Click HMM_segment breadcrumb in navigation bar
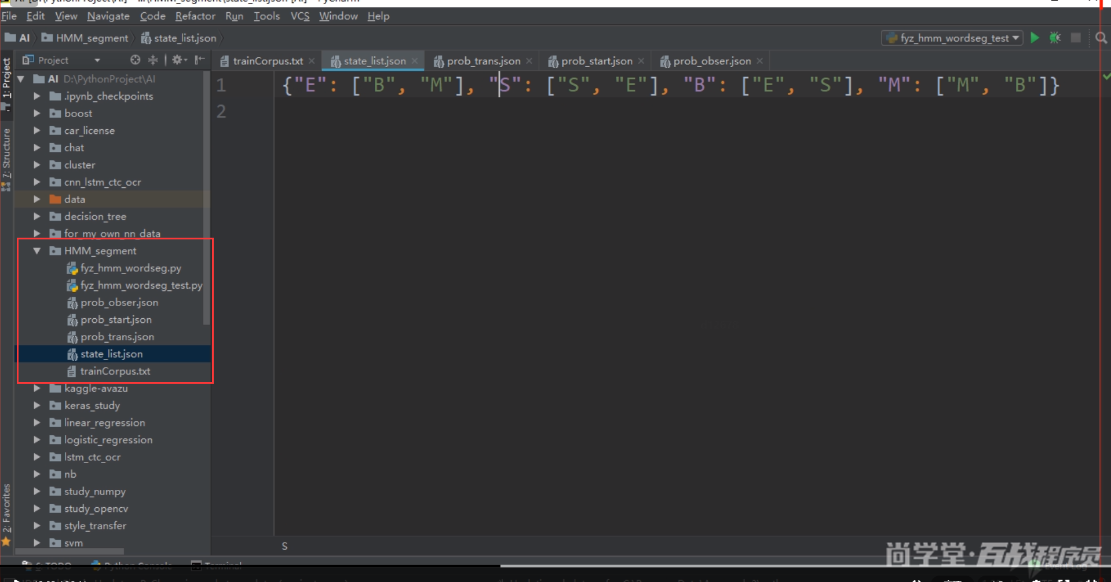 85,38
